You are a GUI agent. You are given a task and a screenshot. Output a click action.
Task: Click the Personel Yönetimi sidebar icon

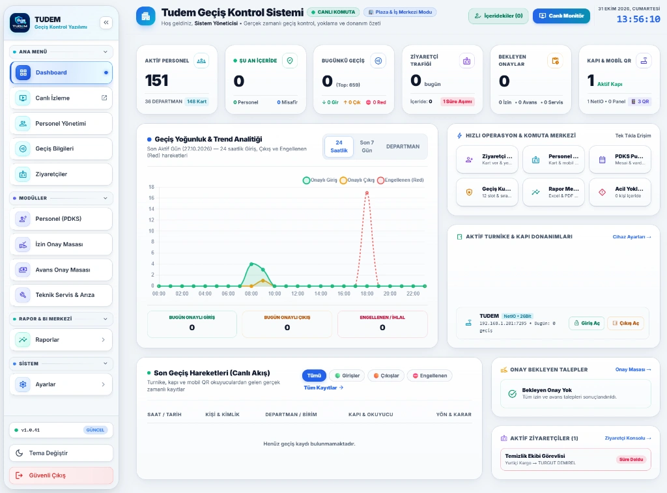pos(23,123)
